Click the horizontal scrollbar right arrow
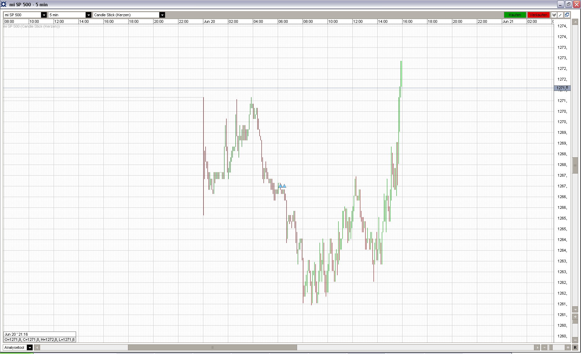This screenshot has width=581, height=354. point(537,347)
